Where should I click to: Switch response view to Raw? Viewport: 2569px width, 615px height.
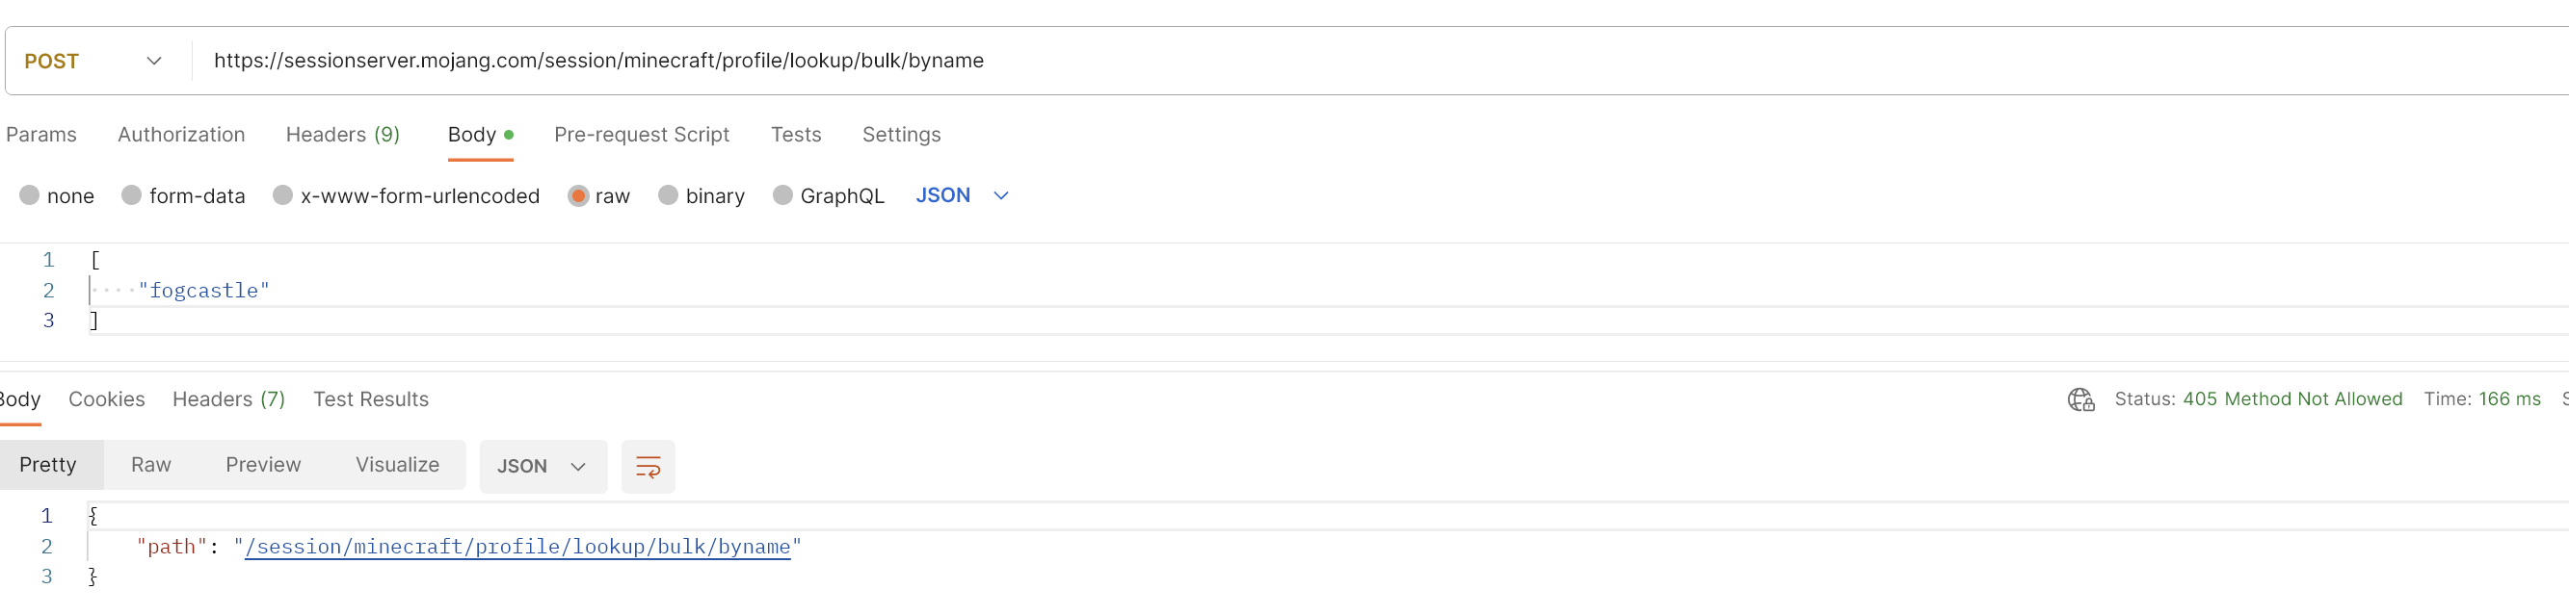pyautogui.click(x=150, y=466)
